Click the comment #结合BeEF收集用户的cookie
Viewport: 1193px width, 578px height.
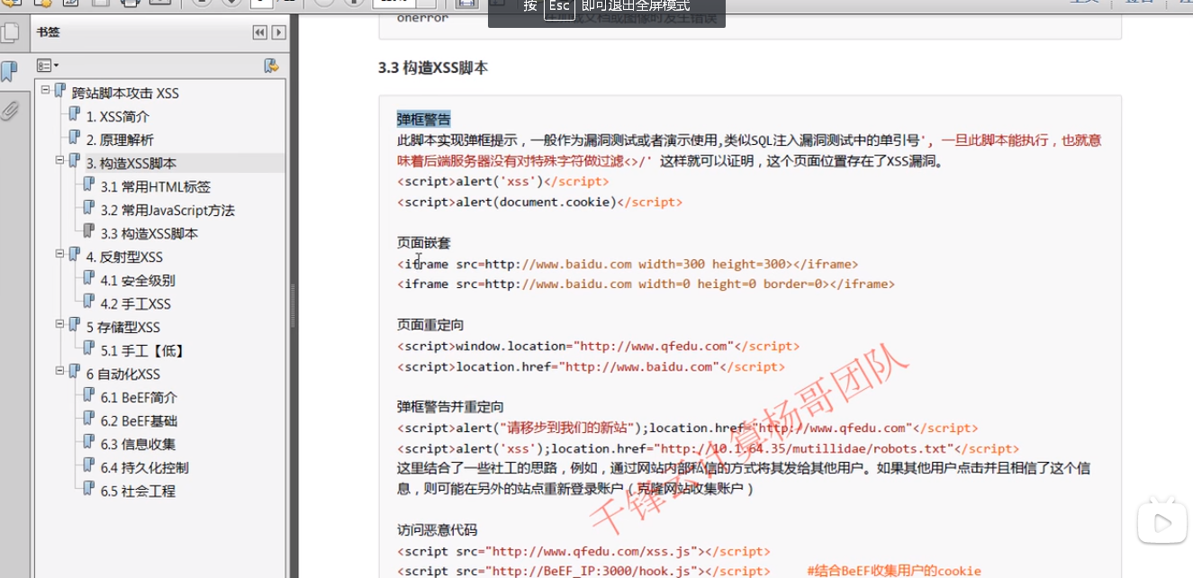pyautogui.click(x=894, y=571)
